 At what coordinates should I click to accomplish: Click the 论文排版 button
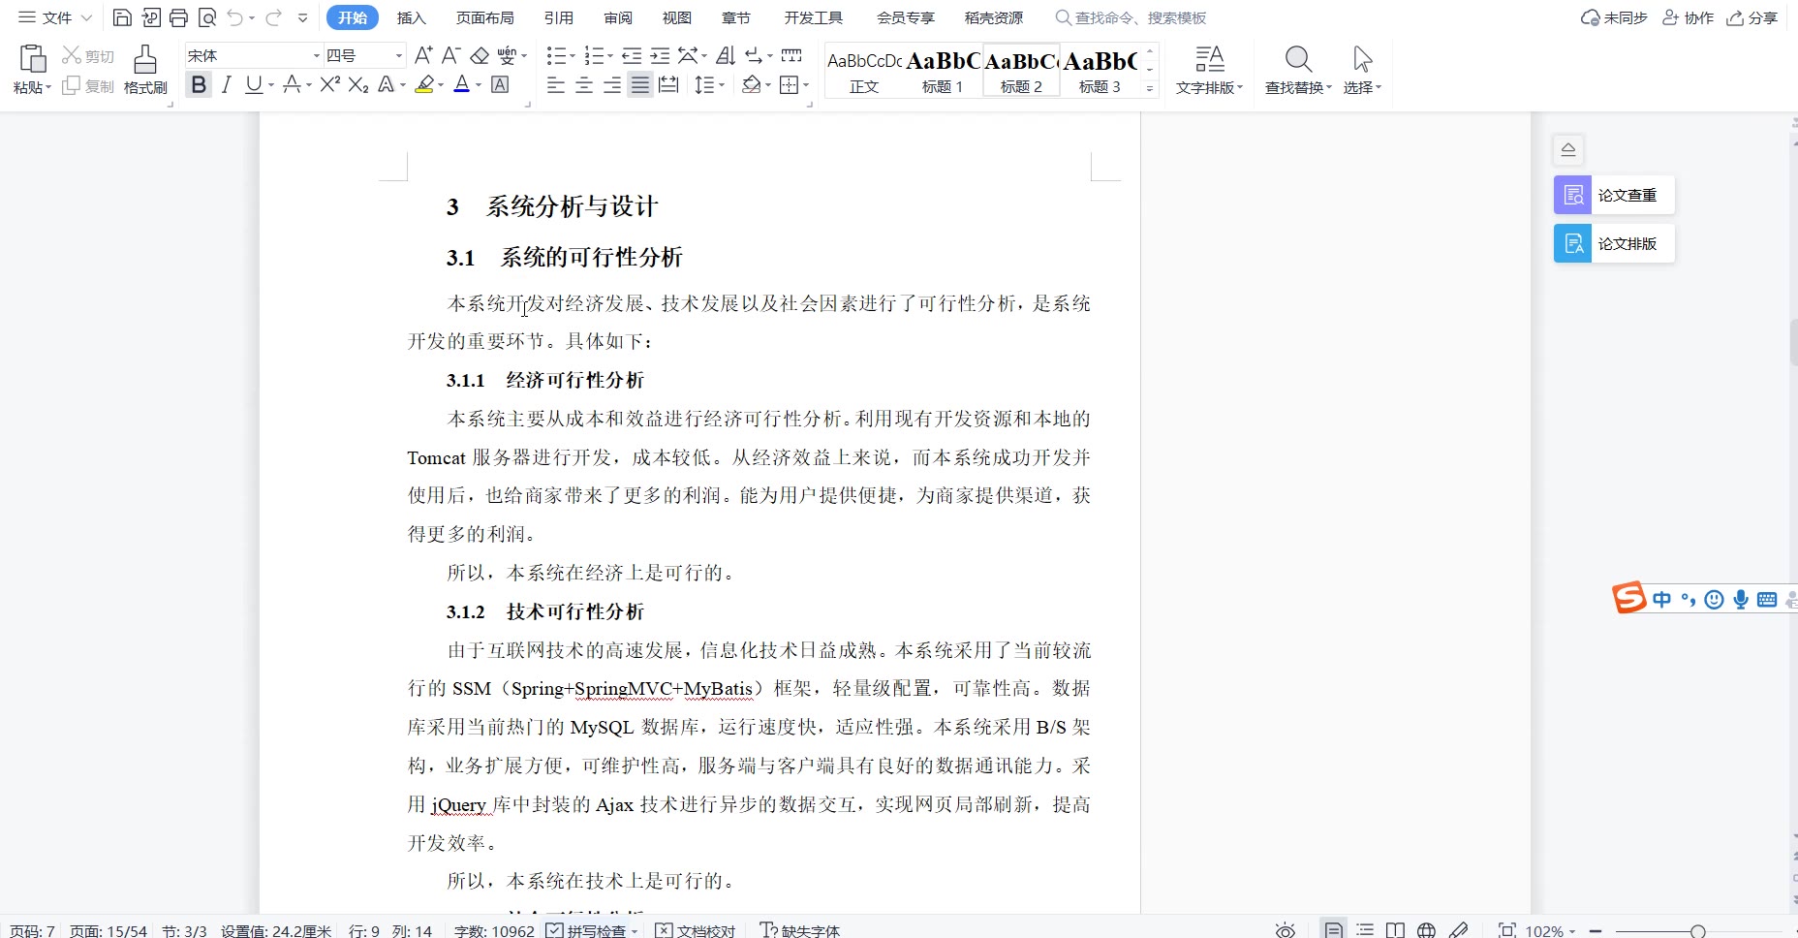1614,243
